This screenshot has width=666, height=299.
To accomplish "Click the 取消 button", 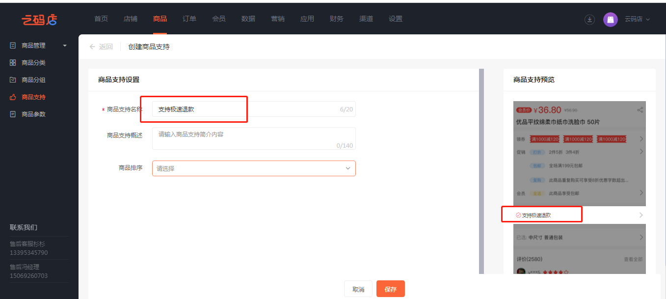I will point(358,289).
